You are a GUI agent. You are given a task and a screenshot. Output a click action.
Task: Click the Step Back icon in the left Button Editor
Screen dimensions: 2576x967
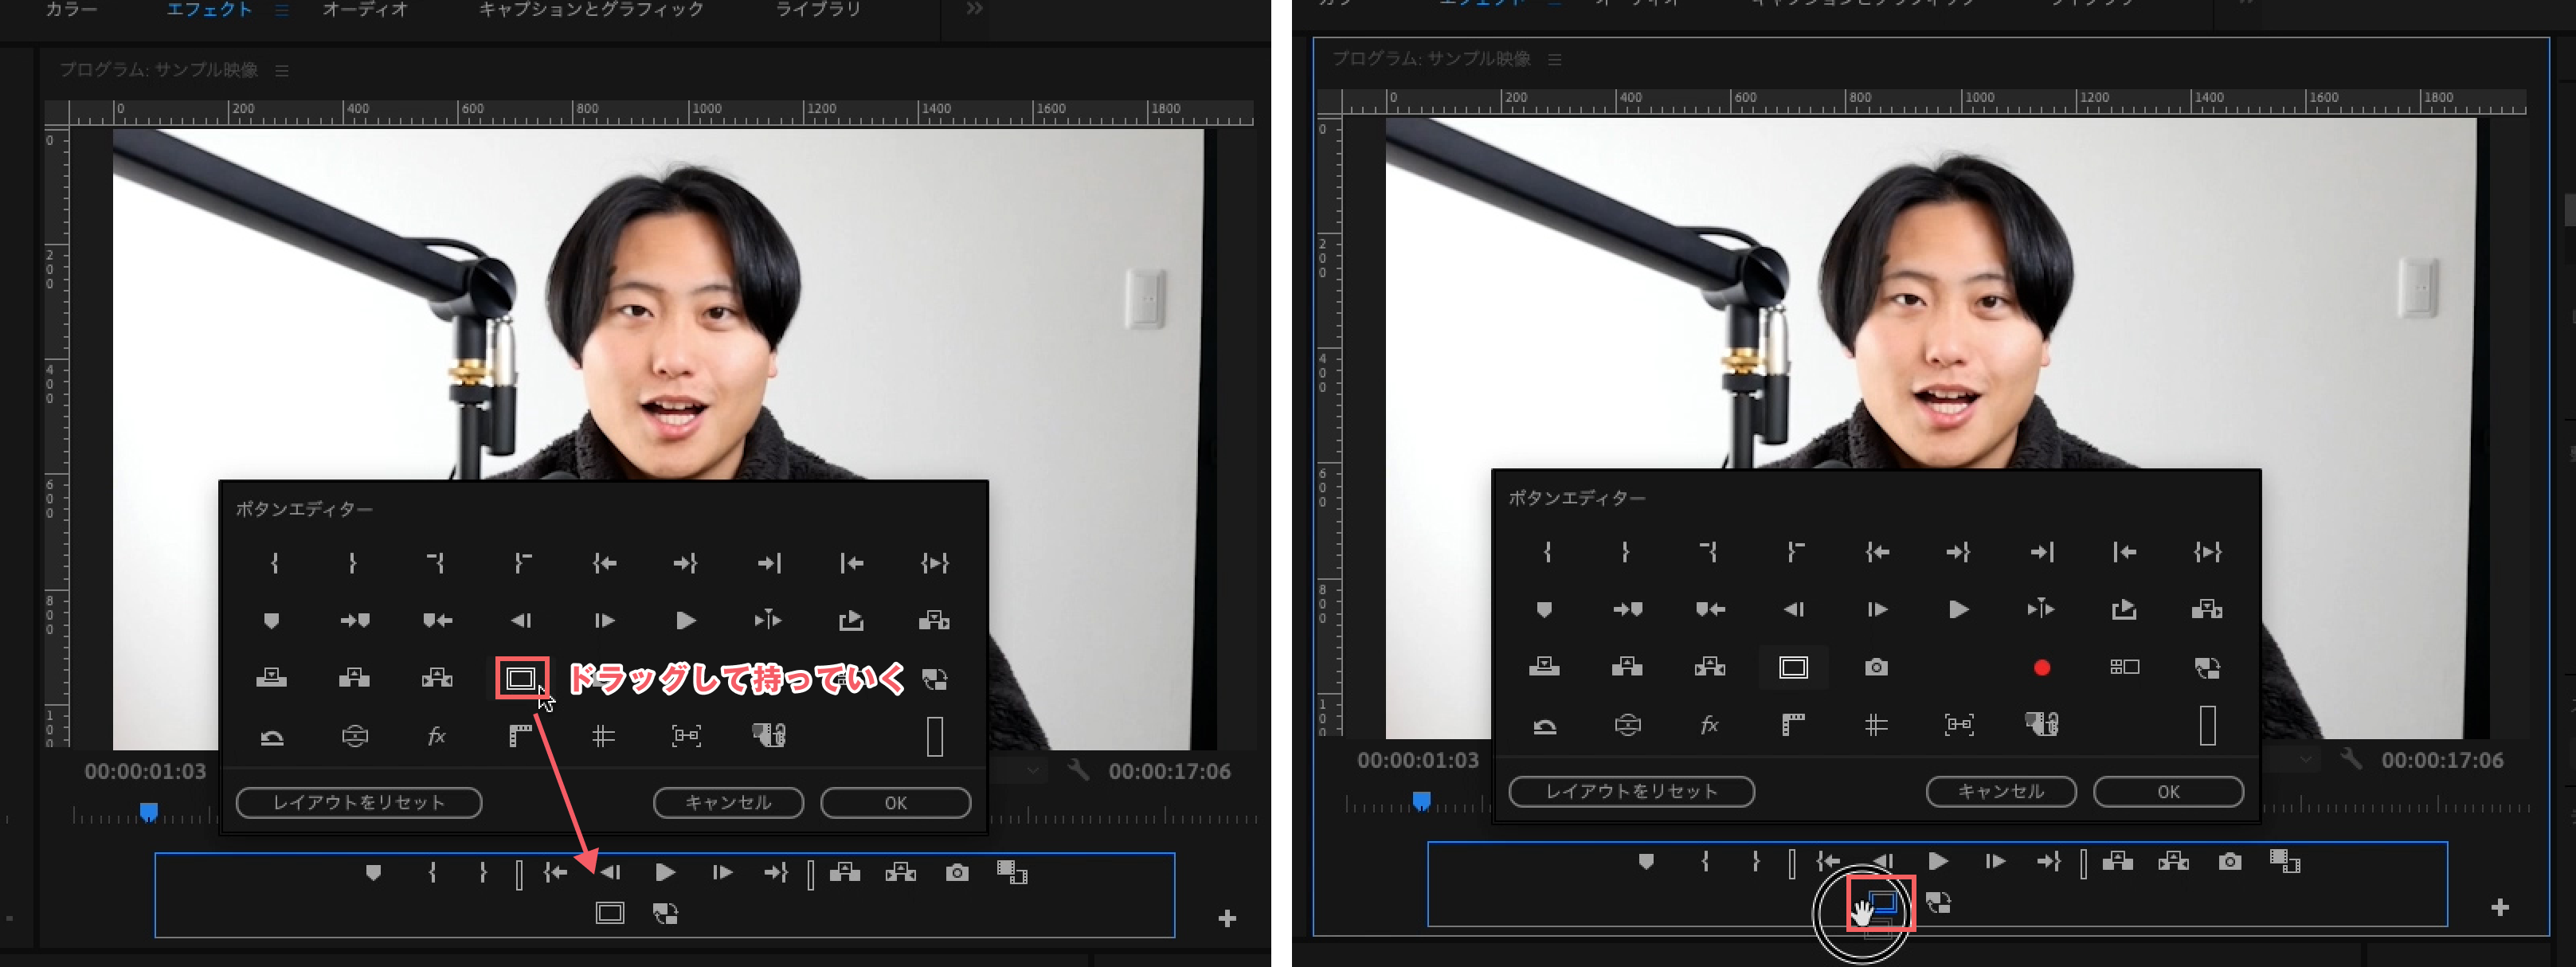[x=521, y=621]
